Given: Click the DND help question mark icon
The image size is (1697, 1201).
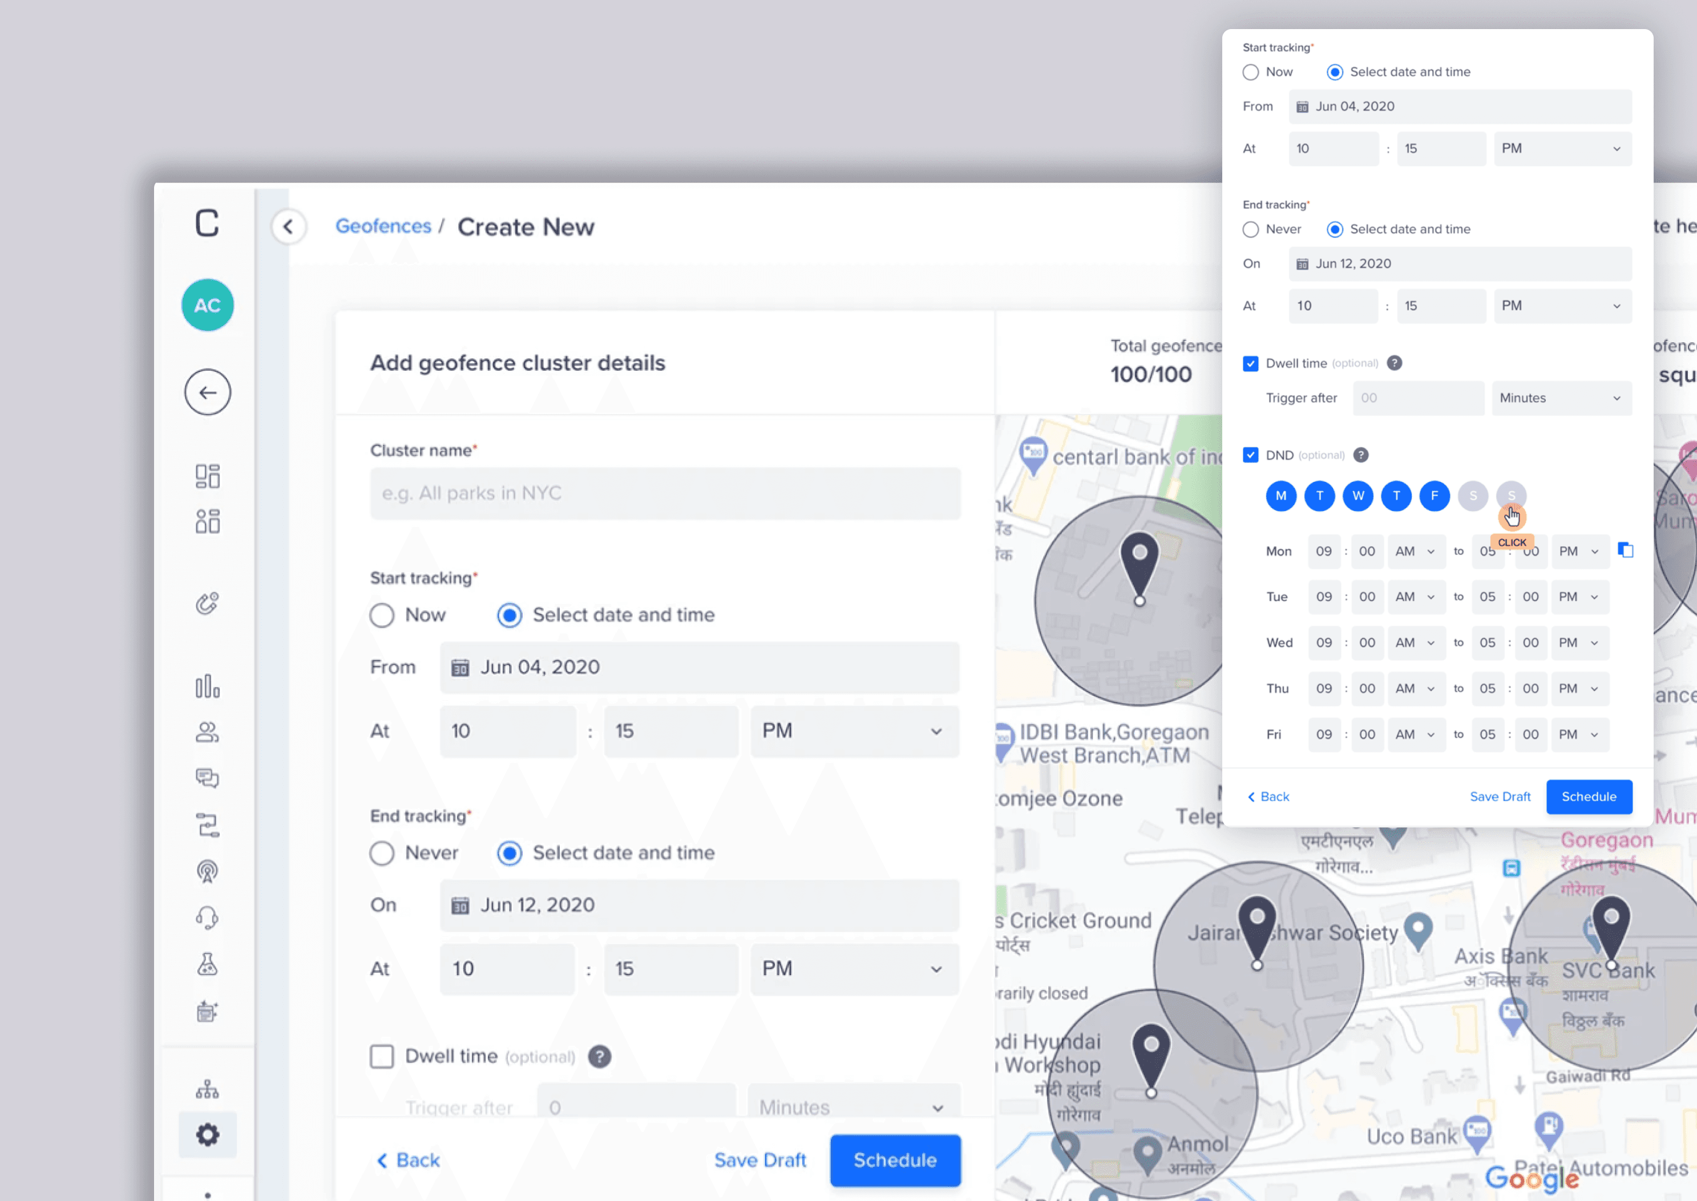Looking at the screenshot, I should point(1361,455).
